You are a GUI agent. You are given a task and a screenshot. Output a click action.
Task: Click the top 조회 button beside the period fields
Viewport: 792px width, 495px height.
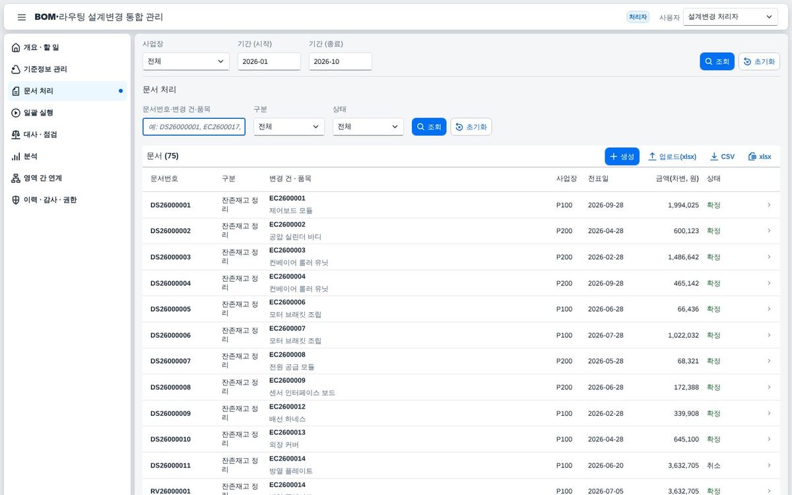pyautogui.click(x=717, y=61)
